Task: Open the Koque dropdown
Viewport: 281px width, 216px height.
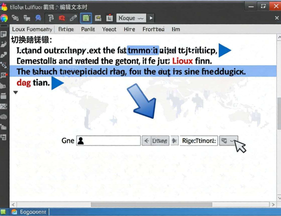Action: (x=131, y=18)
